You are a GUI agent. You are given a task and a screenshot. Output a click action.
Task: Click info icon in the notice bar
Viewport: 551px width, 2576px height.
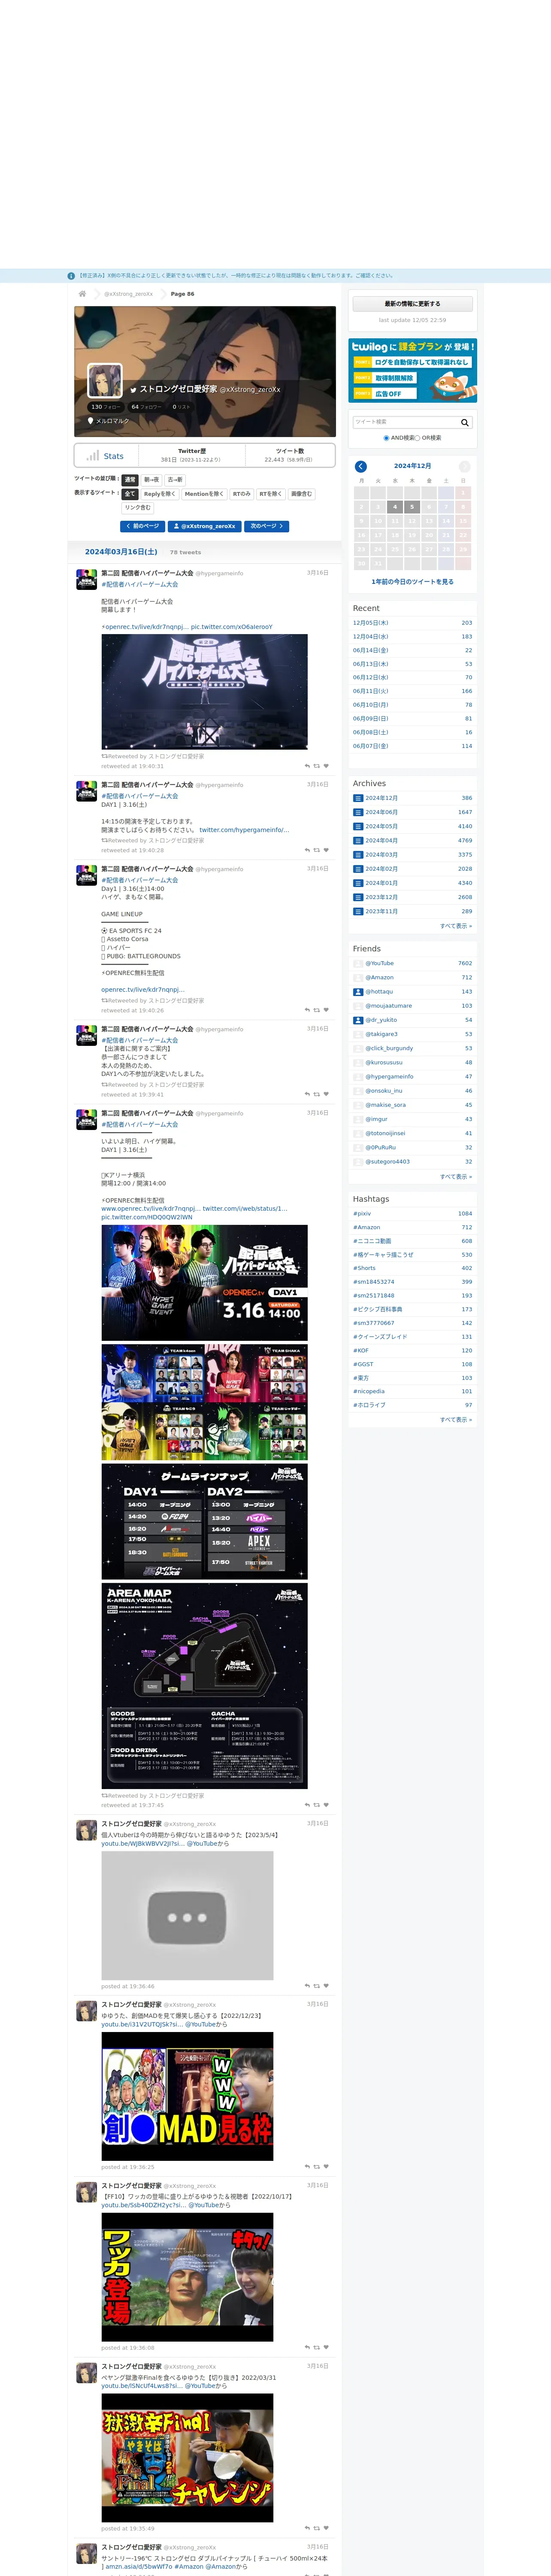[x=71, y=276]
